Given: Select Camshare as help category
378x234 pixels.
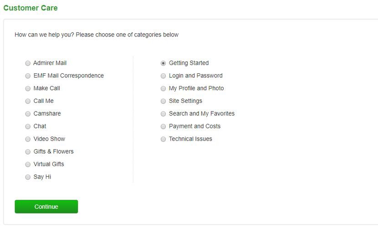Looking at the screenshot, I should (x=28, y=114).
